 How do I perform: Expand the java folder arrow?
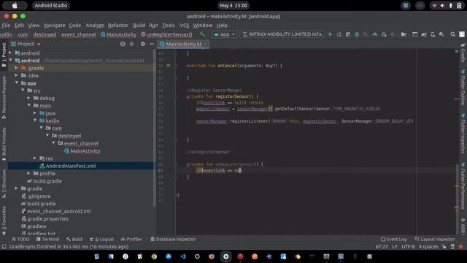tap(35, 113)
